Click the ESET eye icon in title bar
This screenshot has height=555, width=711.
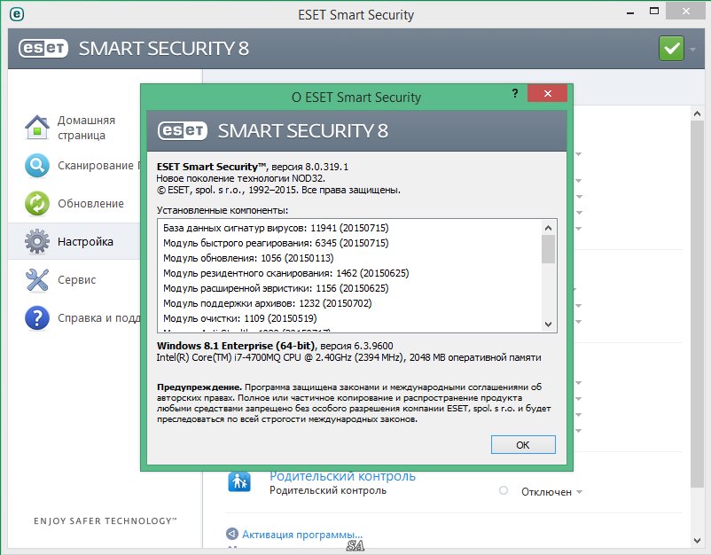pos(17,14)
